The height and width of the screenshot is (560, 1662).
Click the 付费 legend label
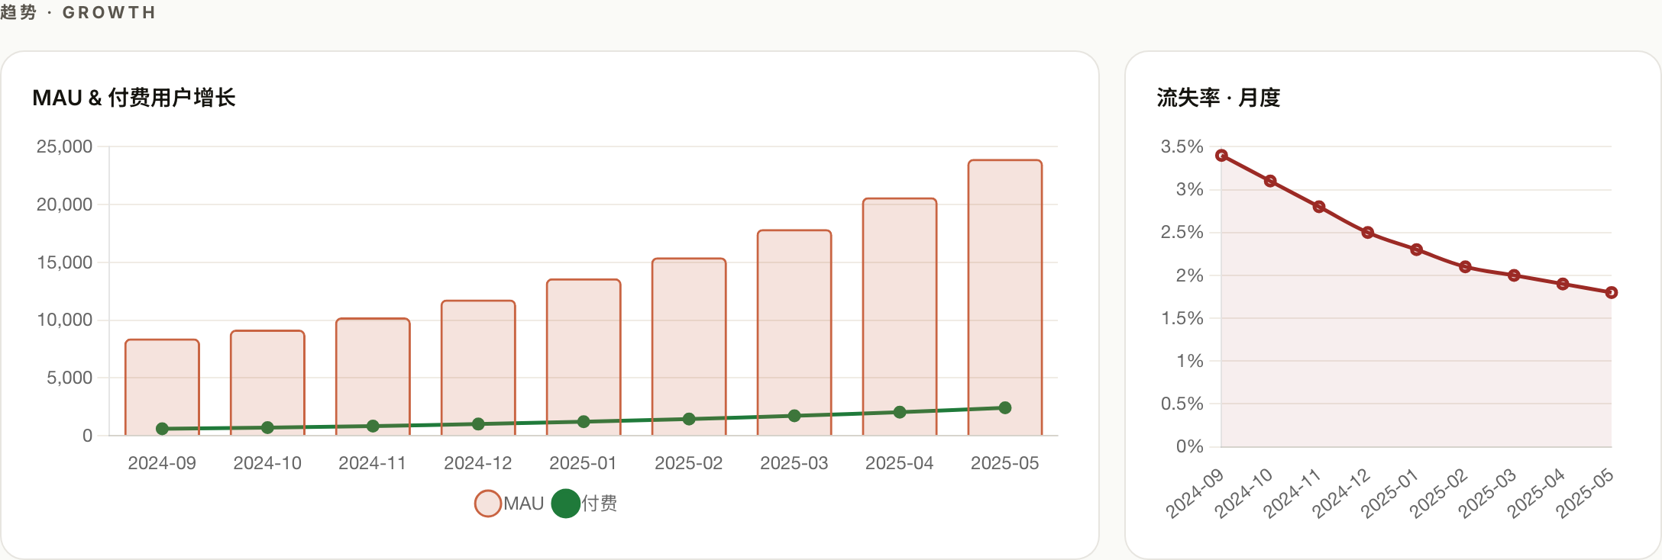(x=600, y=504)
